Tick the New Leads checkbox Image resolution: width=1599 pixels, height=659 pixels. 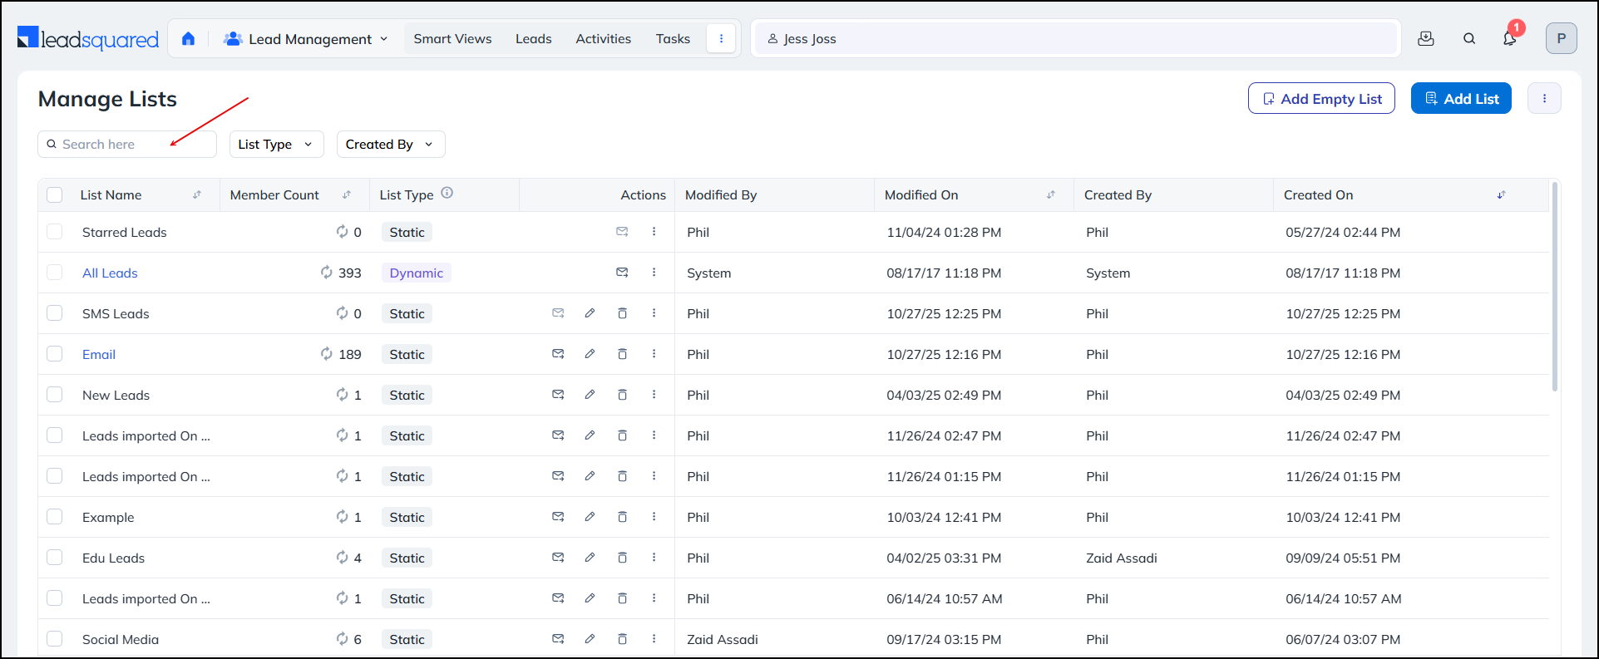pos(55,395)
